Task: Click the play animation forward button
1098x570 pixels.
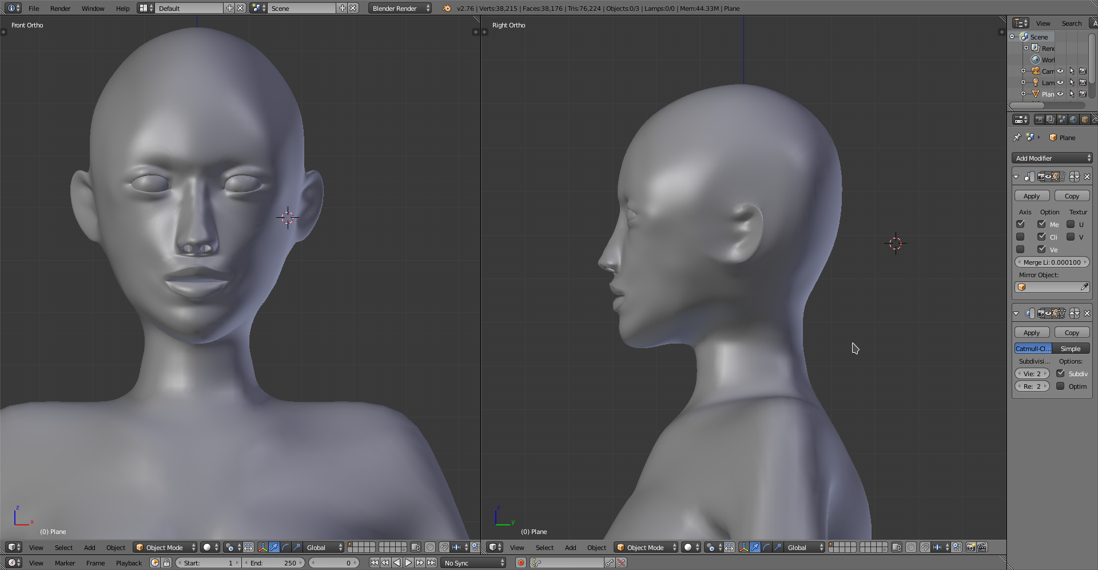Action: coord(408,563)
